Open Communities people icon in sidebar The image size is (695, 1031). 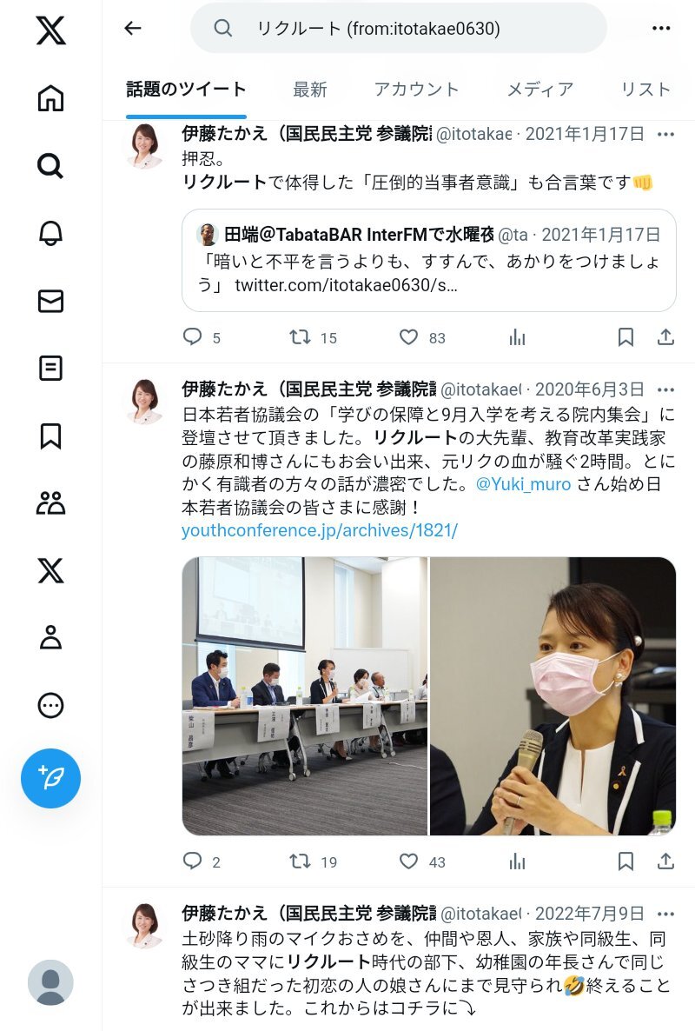[50, 503]
